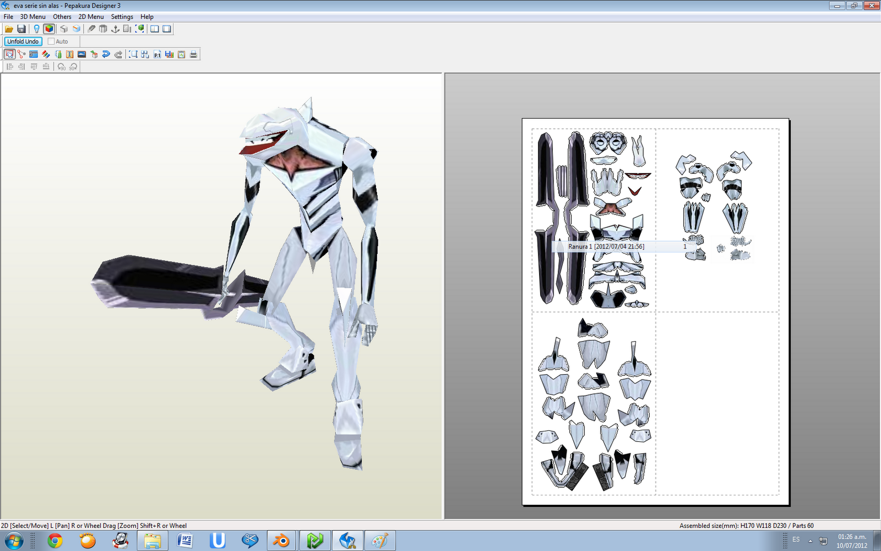Enable the Auto checkbox
The width and height of the screenshot is (881, 551).
51,41
